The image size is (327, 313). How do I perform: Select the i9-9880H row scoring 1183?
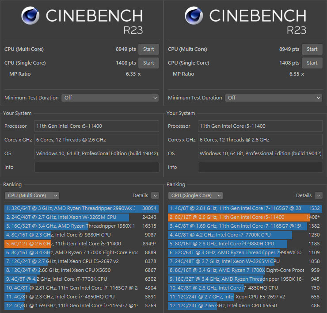pos(245,244)
